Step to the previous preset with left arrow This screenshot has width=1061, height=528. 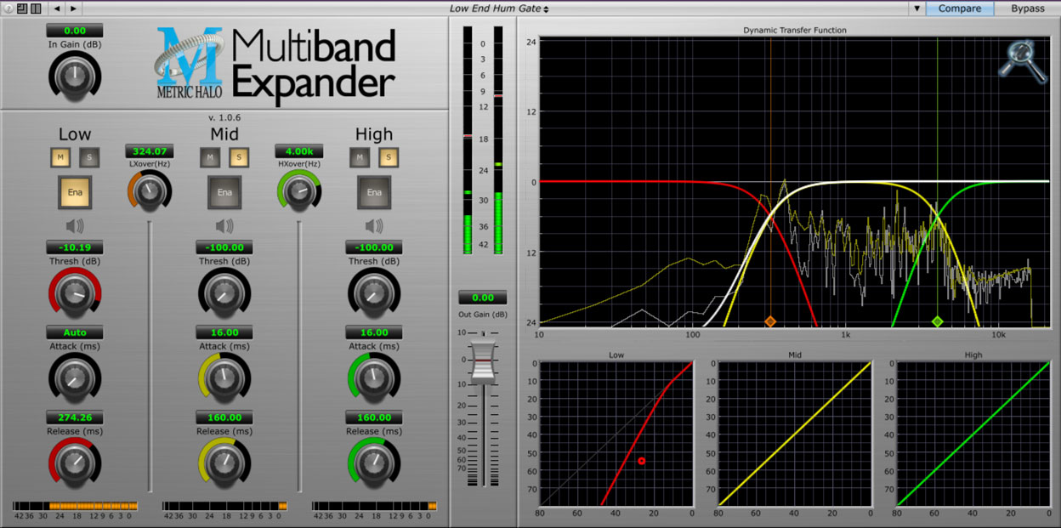[x=57, y=9]
